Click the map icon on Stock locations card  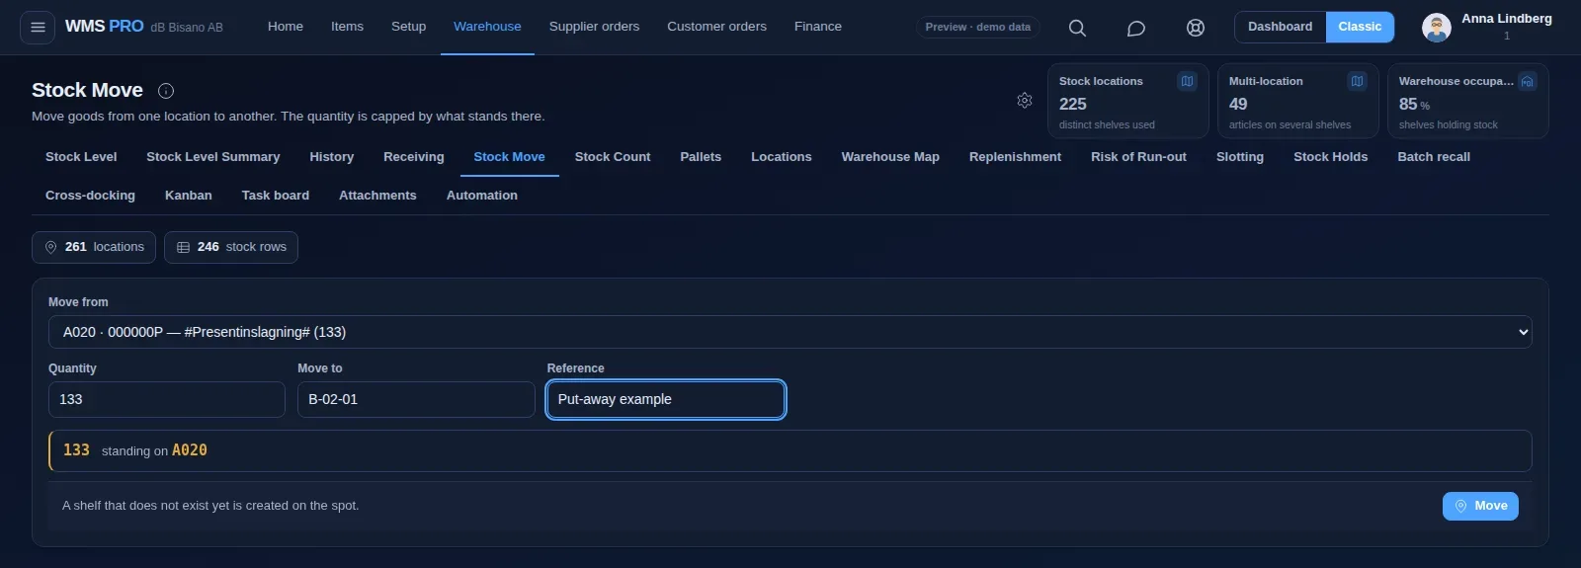1188,81
